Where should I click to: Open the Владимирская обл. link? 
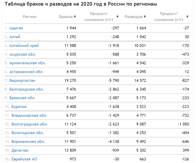point(29,115)
